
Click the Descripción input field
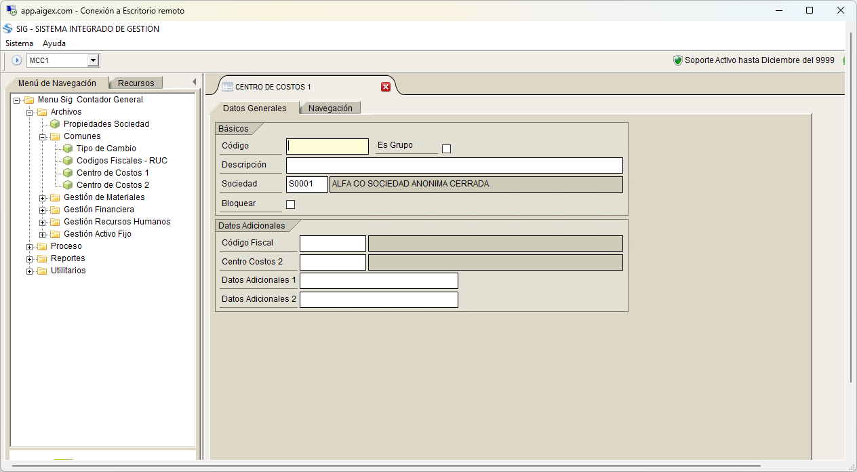point(454,165)
